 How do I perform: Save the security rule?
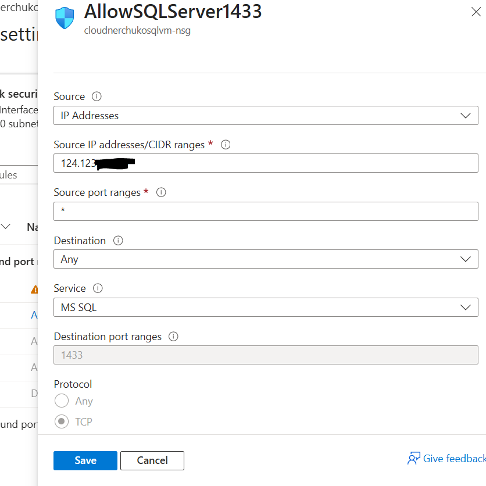[x=85, y=460]
